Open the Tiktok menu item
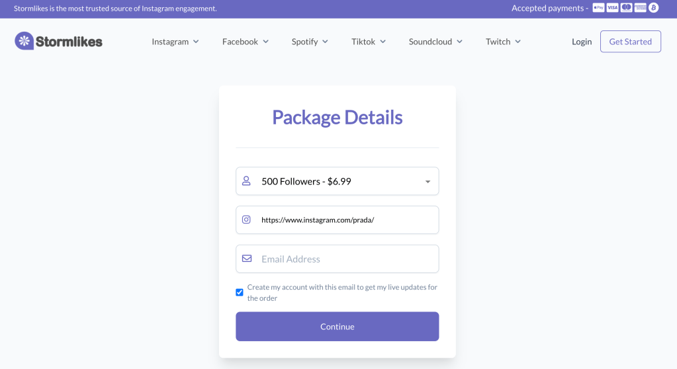 tap(368, 42)
